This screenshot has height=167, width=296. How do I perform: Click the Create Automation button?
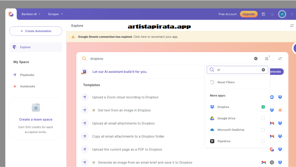(35, 31)
